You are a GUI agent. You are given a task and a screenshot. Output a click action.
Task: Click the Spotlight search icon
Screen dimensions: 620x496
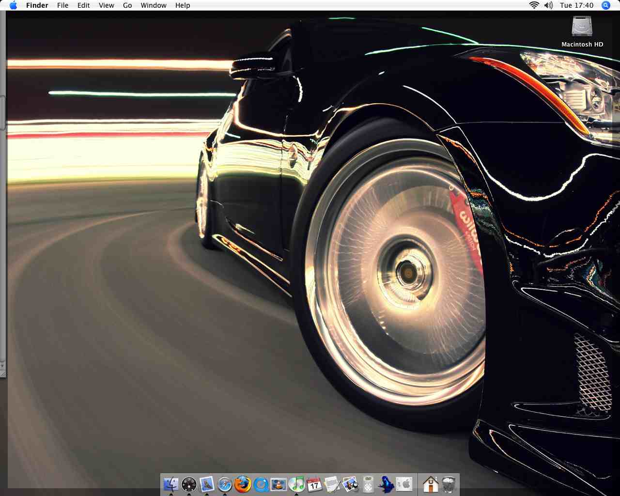point(605,5)
